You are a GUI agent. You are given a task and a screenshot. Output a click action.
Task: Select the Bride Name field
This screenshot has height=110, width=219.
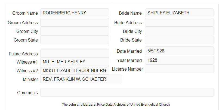pyautogui.click(x=179, y=13)
